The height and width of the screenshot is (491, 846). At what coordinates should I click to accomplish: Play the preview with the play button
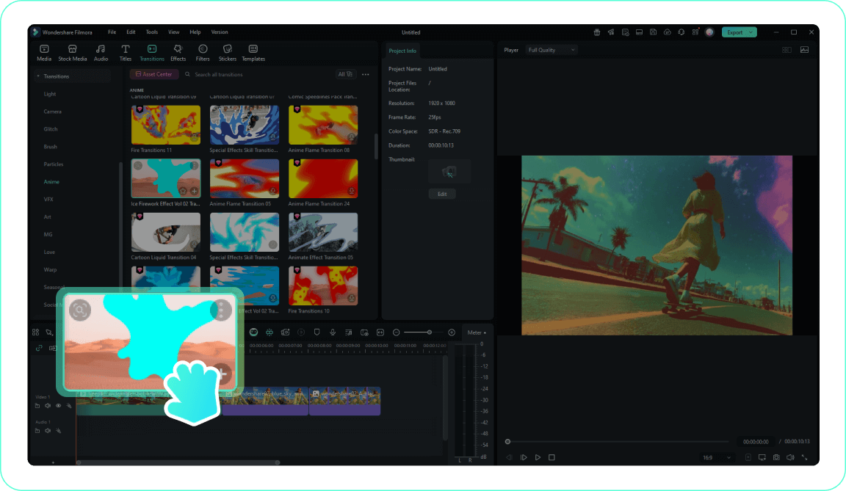point(538,457)
